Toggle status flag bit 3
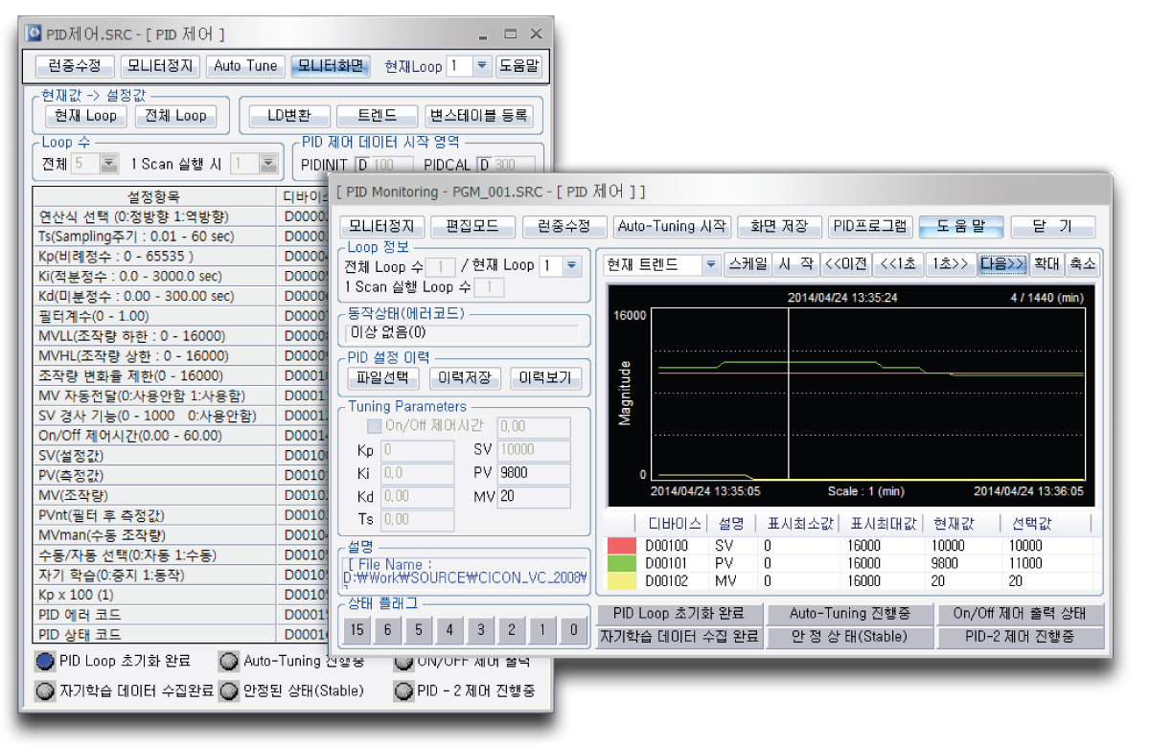Image resolution: width=1150 pixels, height=747 pixels. [480, 629]
